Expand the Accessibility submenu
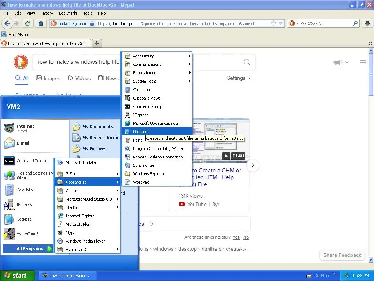The image size is (374, 281). pyautogui.click(x=158, y=56)
